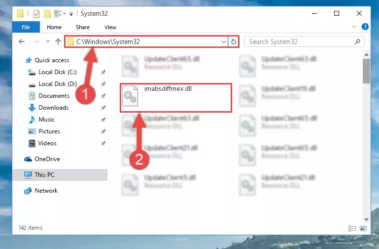Click the pin icon beside Music

point(103,120)
